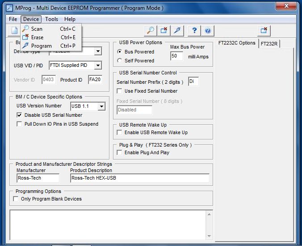Click the Program lightning toolbar icon
Viewport: 302px width, 246px height.
click(x=177, y=31)
